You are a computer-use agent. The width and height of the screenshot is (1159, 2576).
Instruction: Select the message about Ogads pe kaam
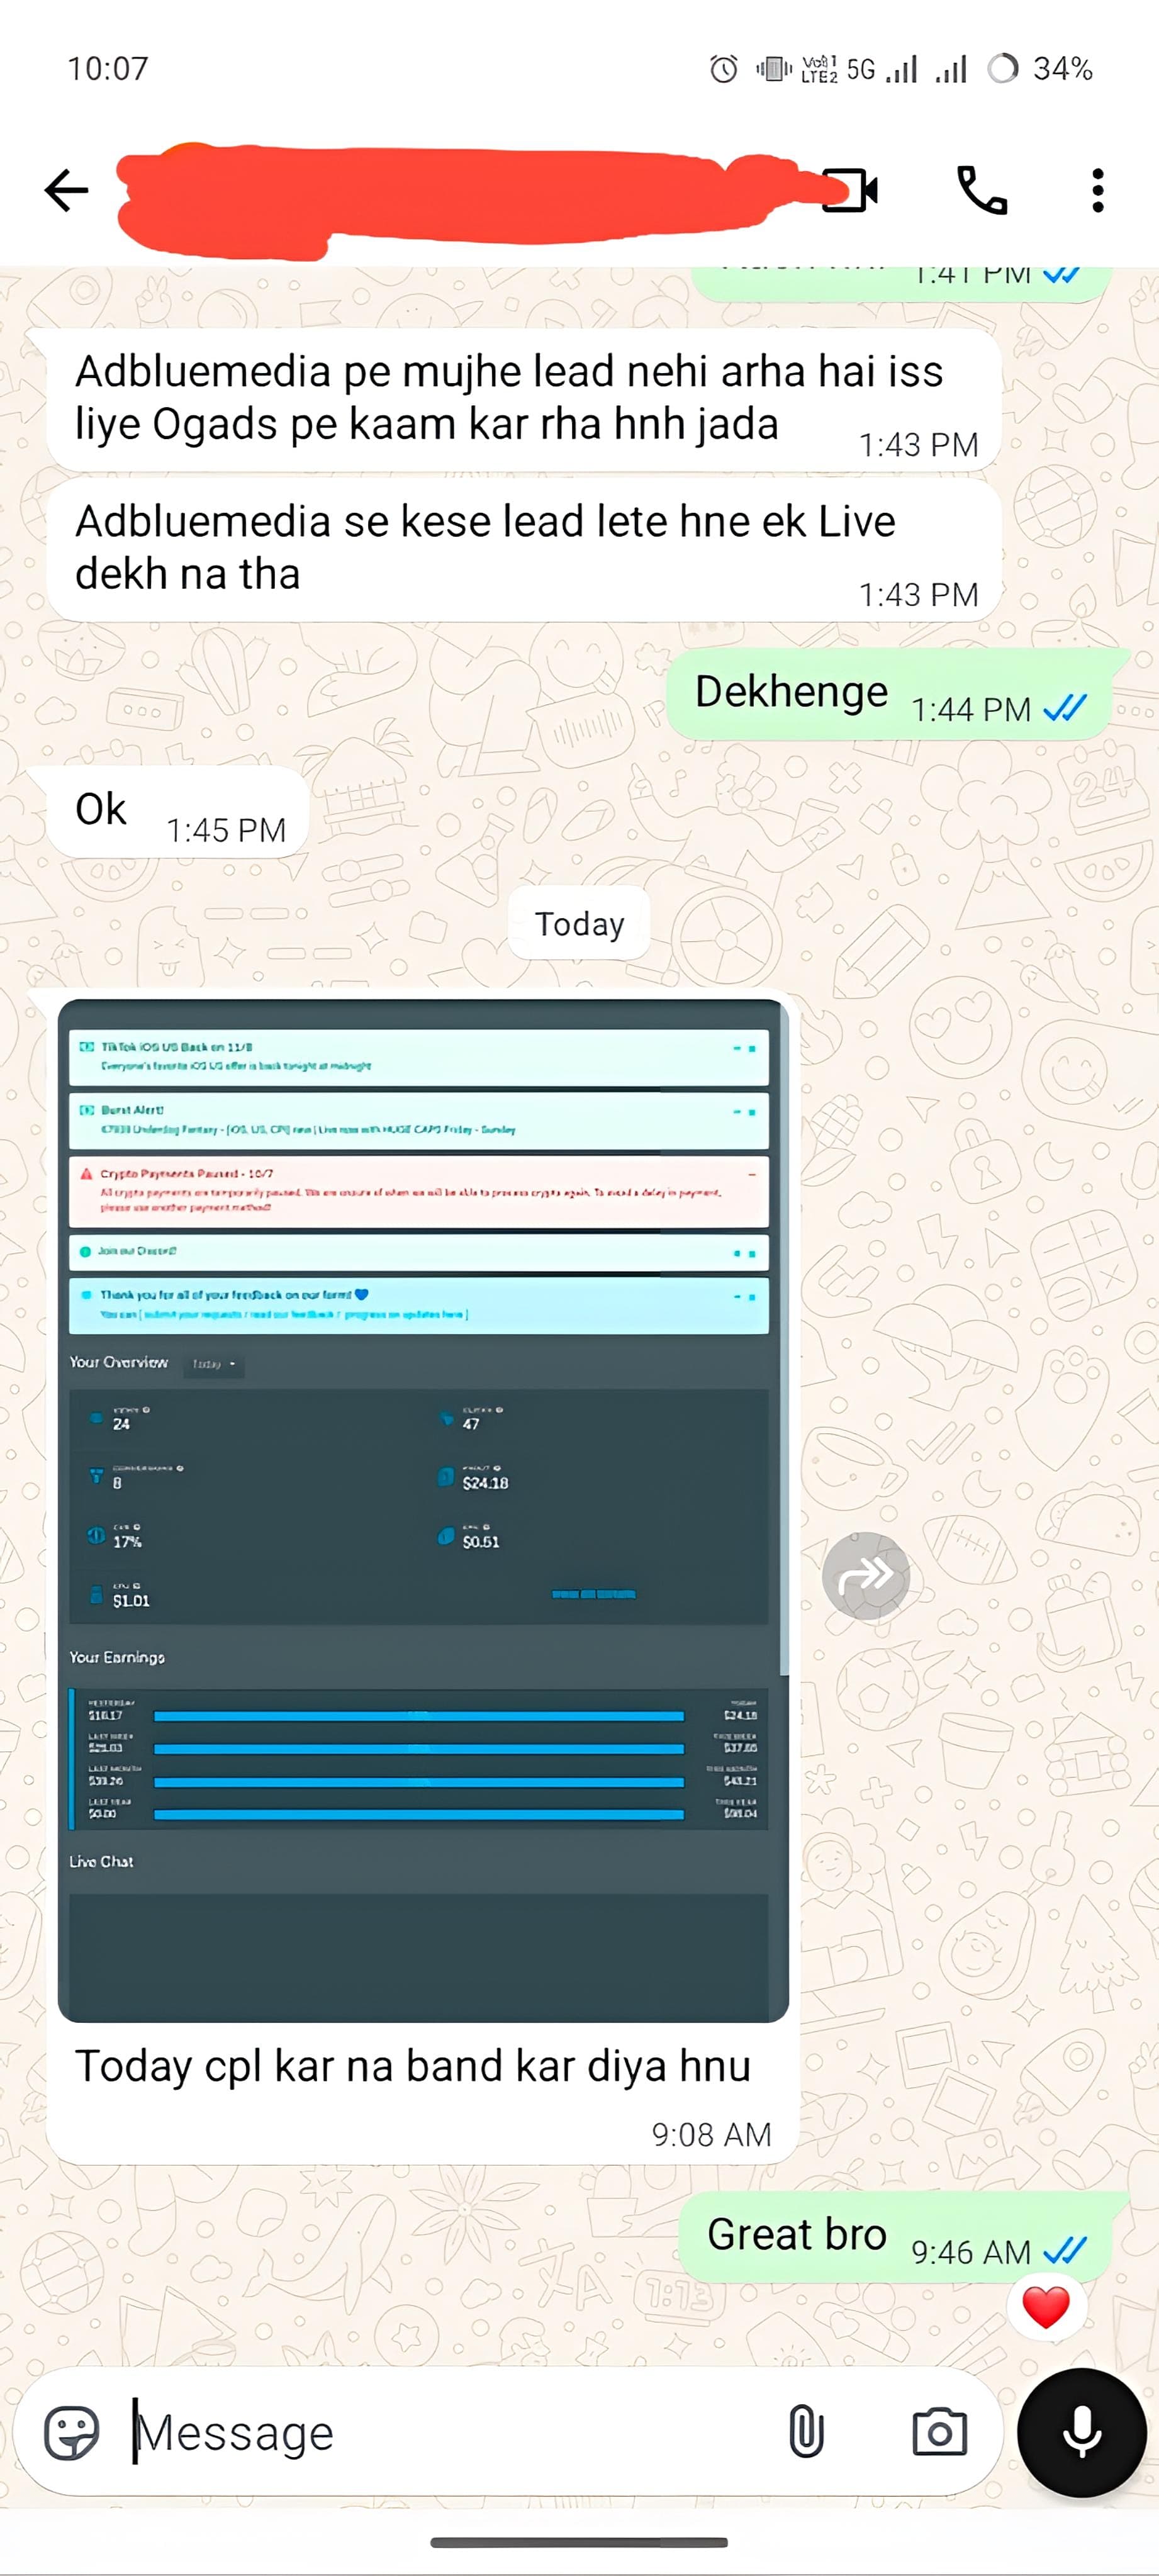tap(525, 399)
